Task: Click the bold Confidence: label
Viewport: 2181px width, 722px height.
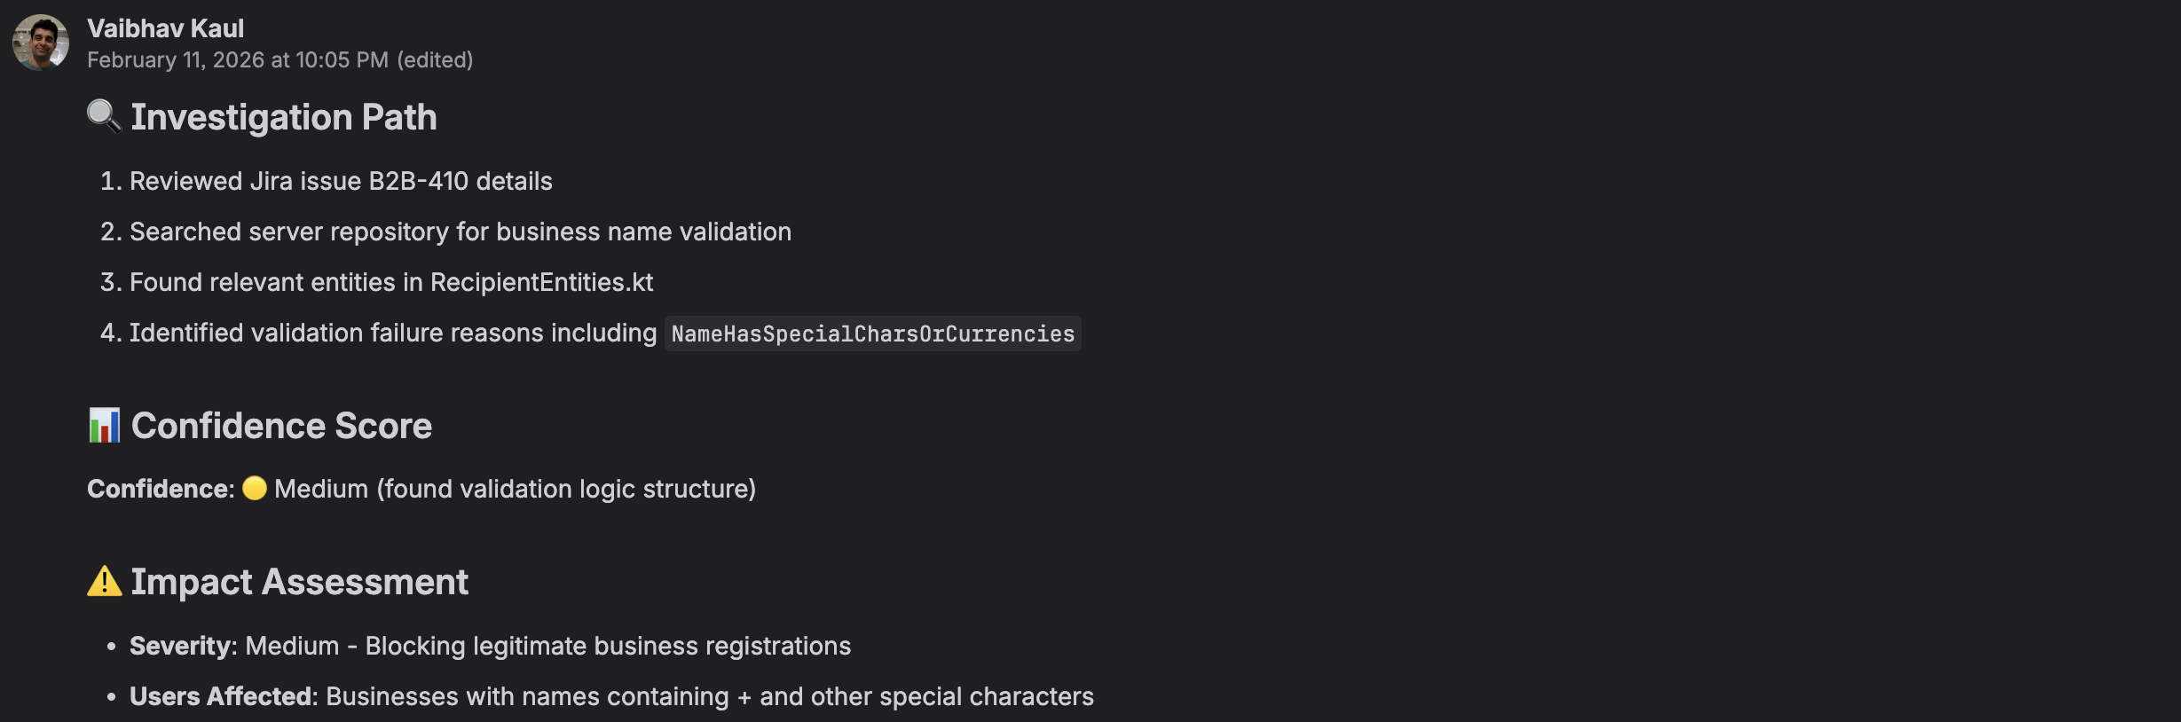Action: click(x=161, y=489)
